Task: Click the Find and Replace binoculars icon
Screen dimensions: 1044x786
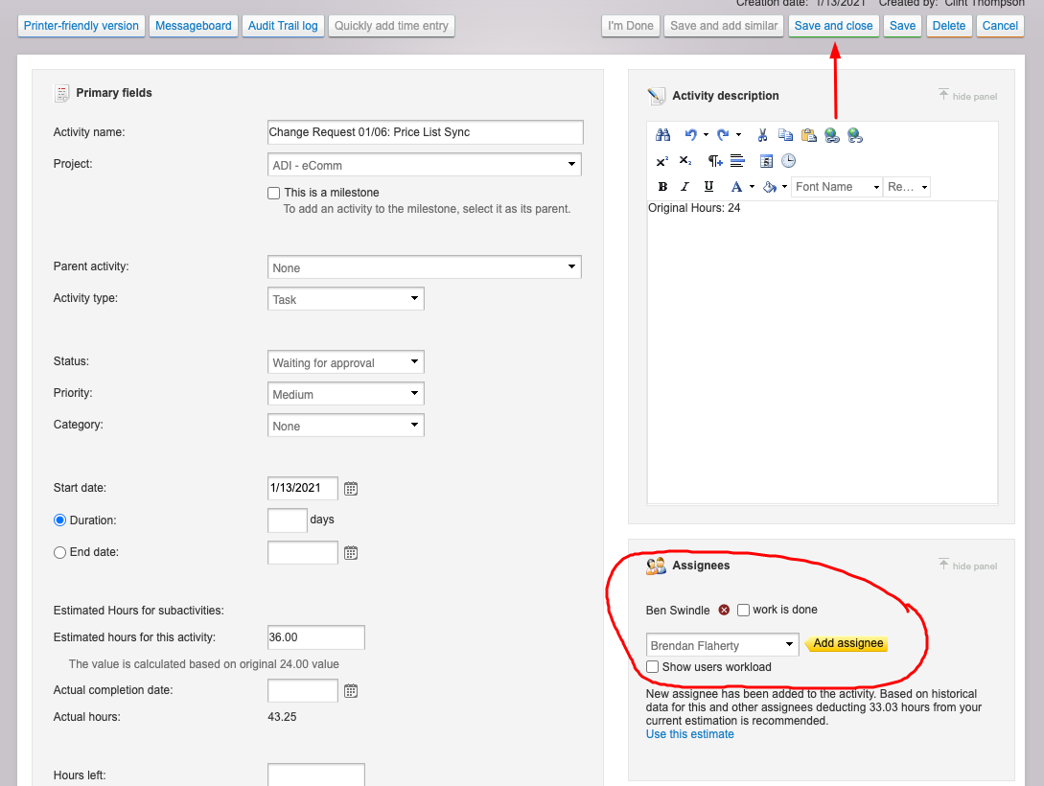Action: coord(662,135)
